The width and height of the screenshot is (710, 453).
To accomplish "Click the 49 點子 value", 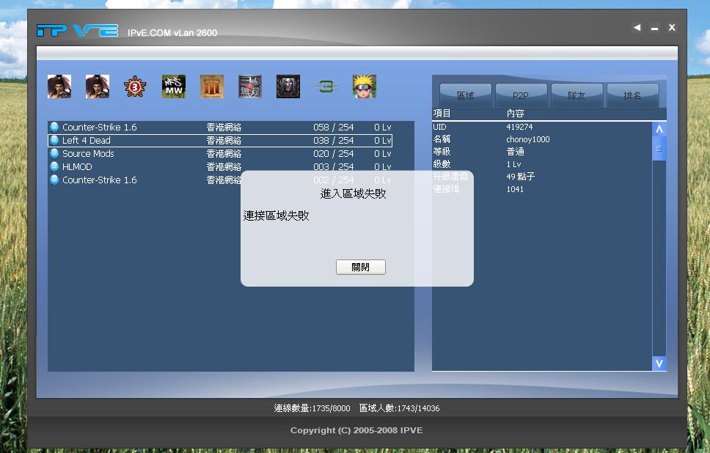I will [x=521, y=177].
